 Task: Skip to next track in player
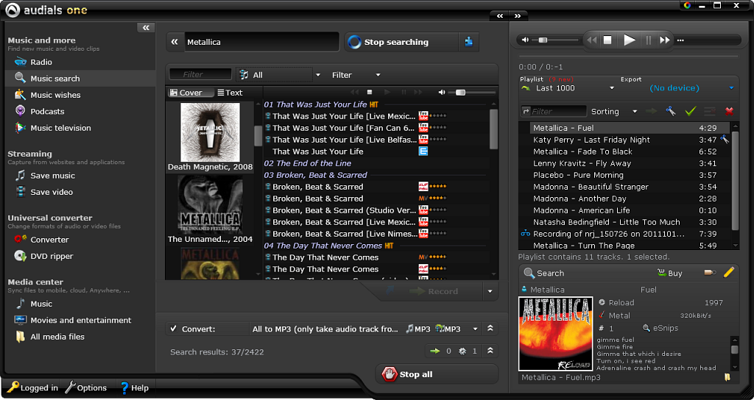[x=665, y=40]
